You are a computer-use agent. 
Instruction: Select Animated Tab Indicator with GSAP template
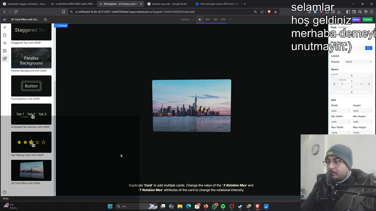(31, 116)
